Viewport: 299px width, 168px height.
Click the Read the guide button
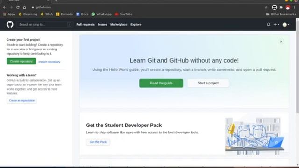[161, 83]
